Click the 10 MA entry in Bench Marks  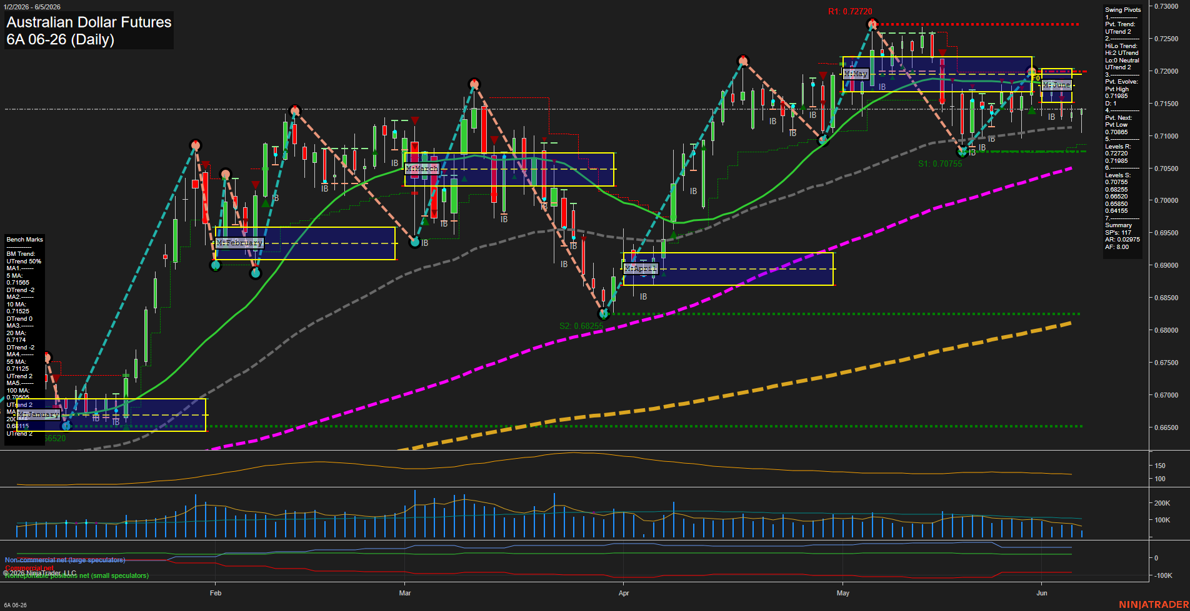(x=16, y=305)
